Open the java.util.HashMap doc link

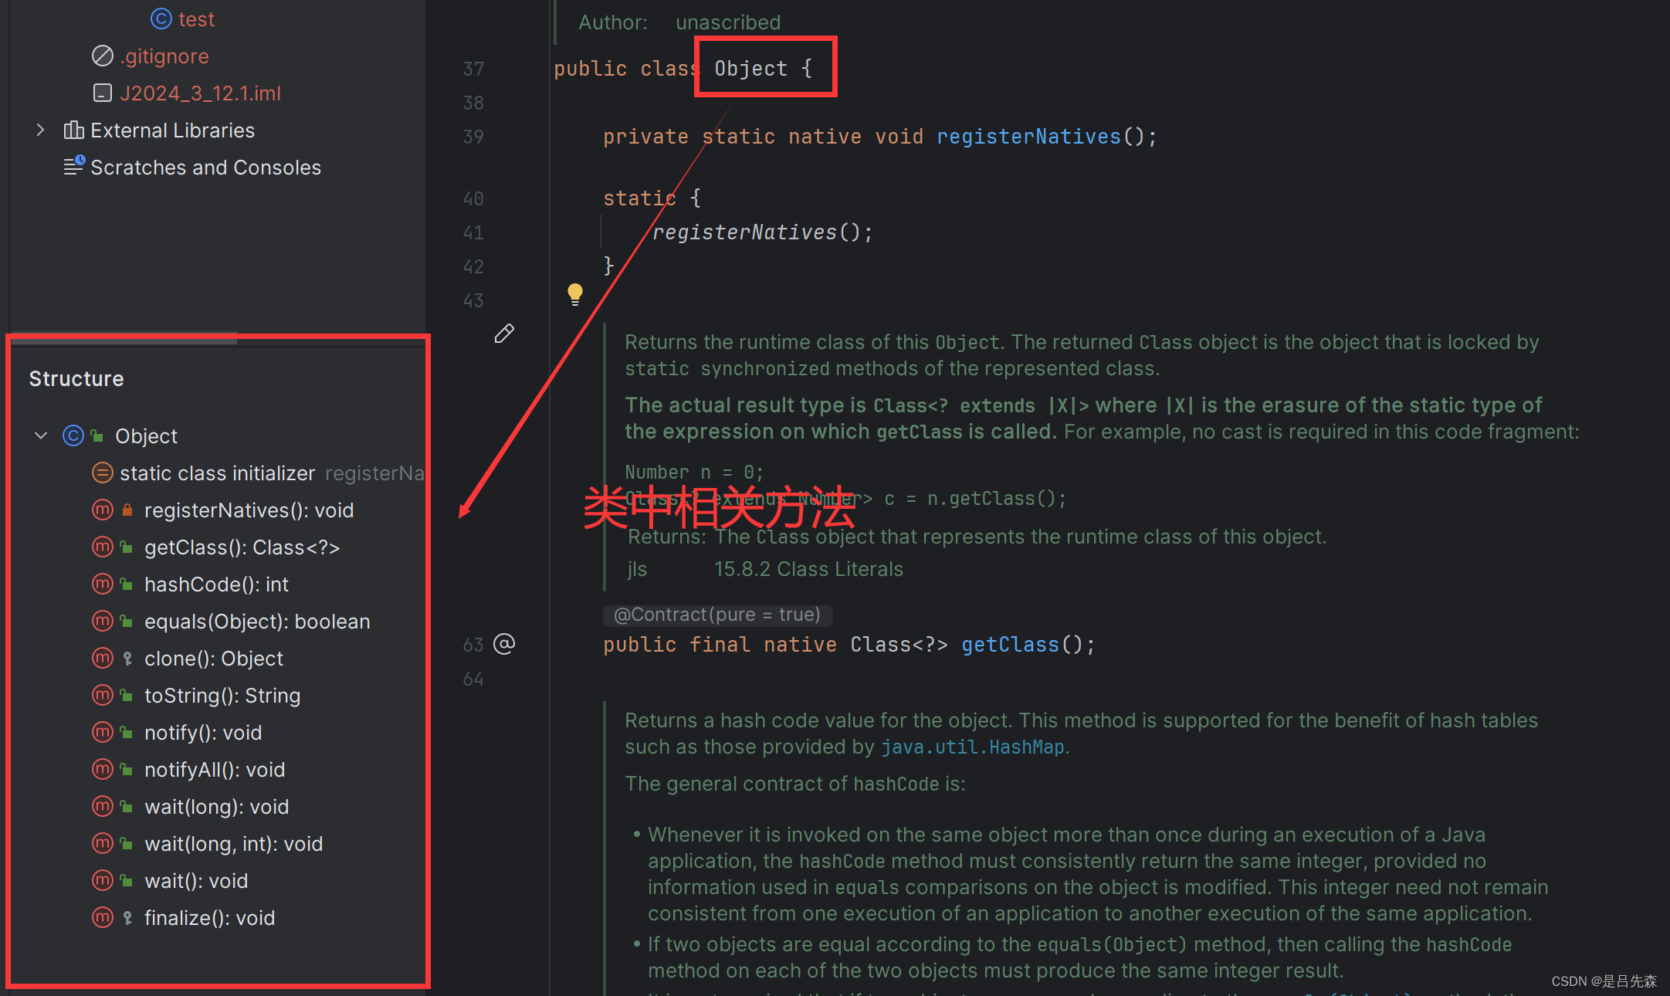click(972, 747)
